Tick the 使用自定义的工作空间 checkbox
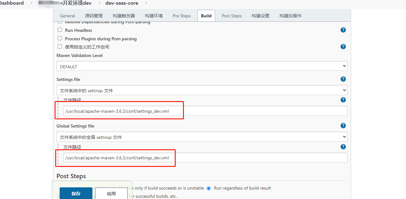The image size is (406, 199). 60,47
